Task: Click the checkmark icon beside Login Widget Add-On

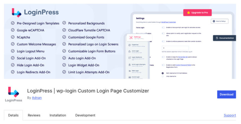Action: (64, 65)
